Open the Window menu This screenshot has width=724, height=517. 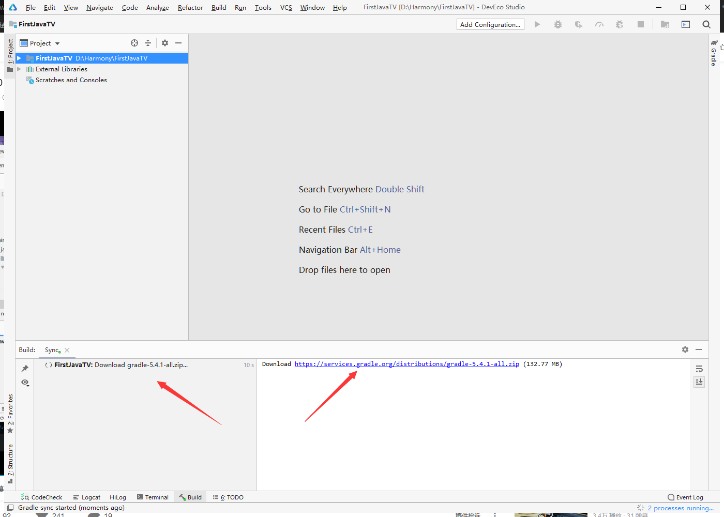point(312,7)
